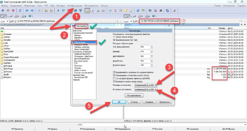Refresh the panel with the blue arrows icon
247x131 pixels.
(x=20, y=10)
